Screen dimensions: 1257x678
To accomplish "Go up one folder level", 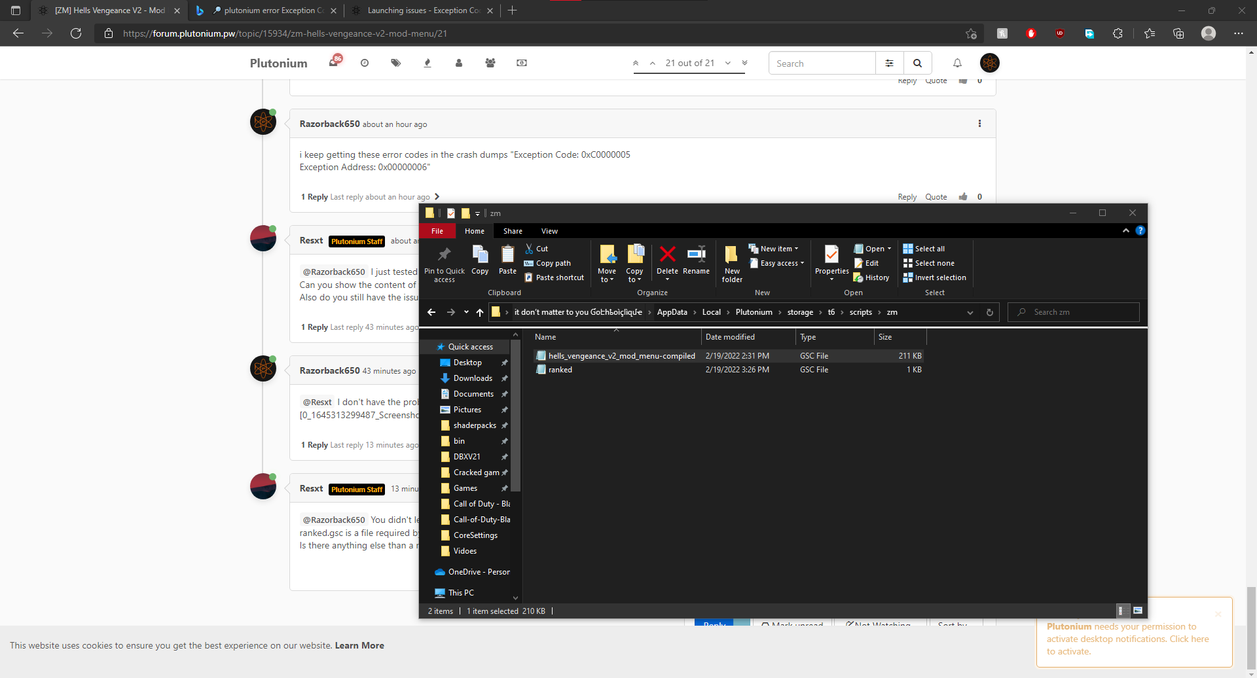I will coord(480,312).
